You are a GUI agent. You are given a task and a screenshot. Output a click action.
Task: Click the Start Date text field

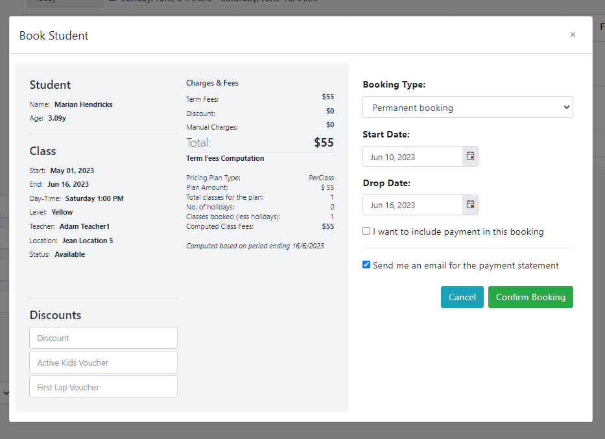click(412, 156)
